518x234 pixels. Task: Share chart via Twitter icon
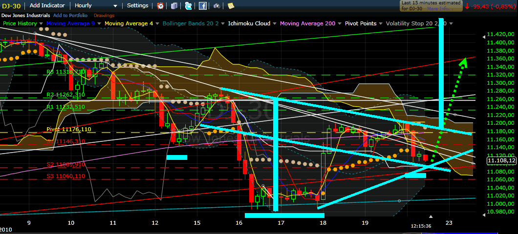click(189, 5)
